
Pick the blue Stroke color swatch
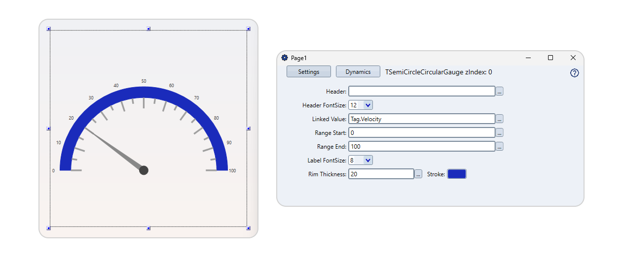click(457, 174)
